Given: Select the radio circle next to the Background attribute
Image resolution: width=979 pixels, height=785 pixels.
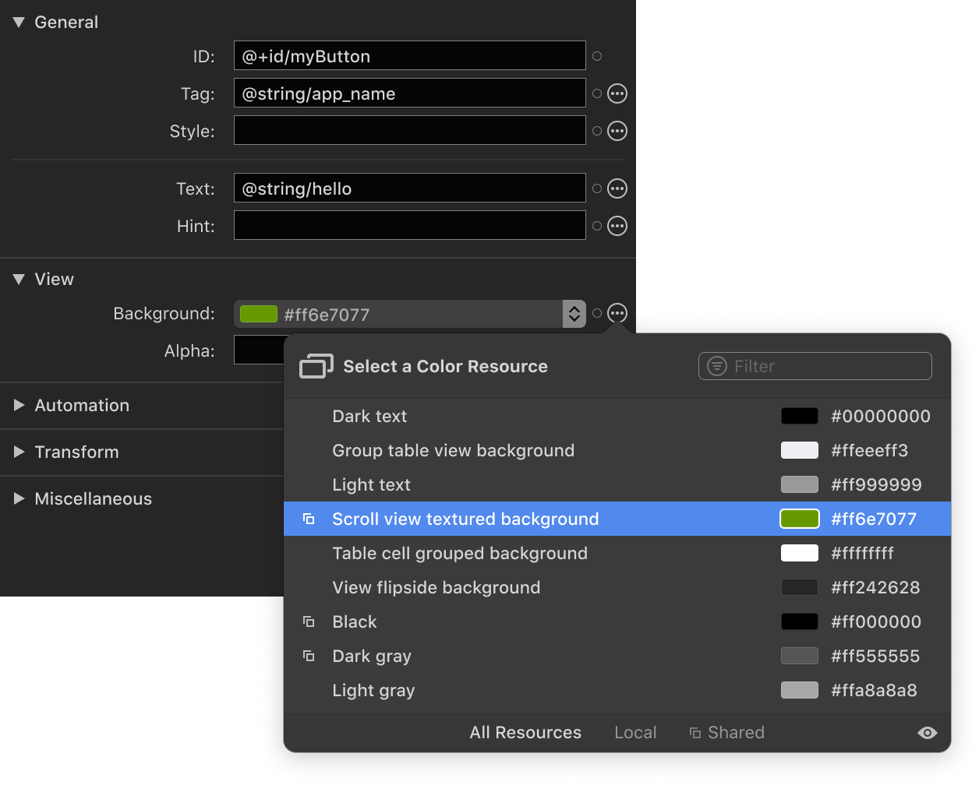Looking at the screenshot, I should click(597, 313).
